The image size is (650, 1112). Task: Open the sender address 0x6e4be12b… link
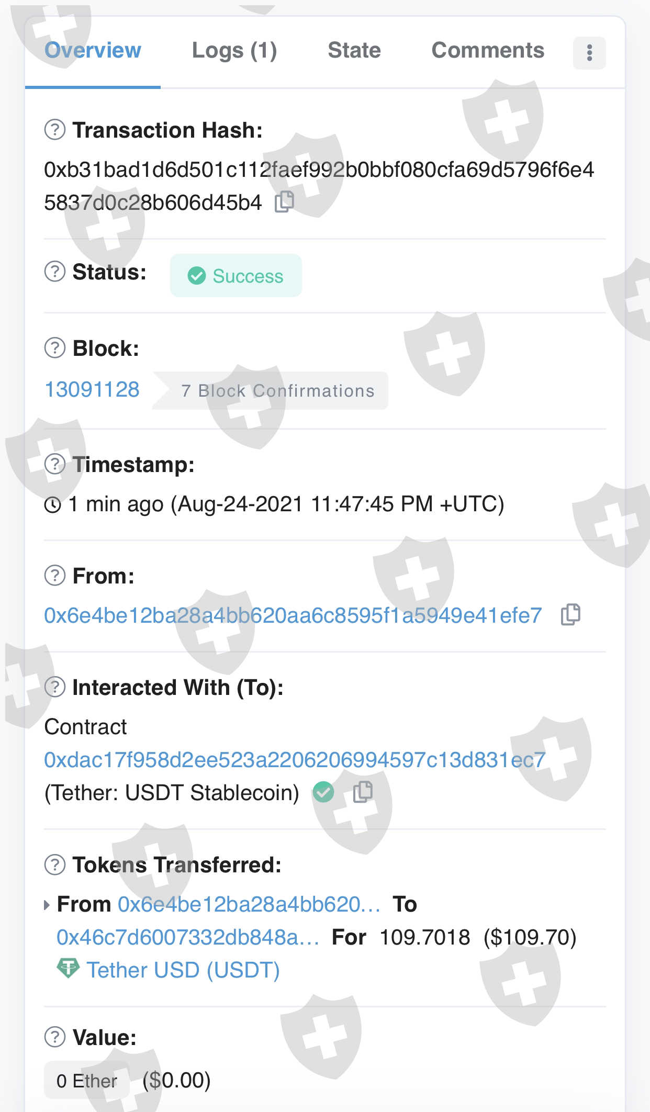[293, 616]
